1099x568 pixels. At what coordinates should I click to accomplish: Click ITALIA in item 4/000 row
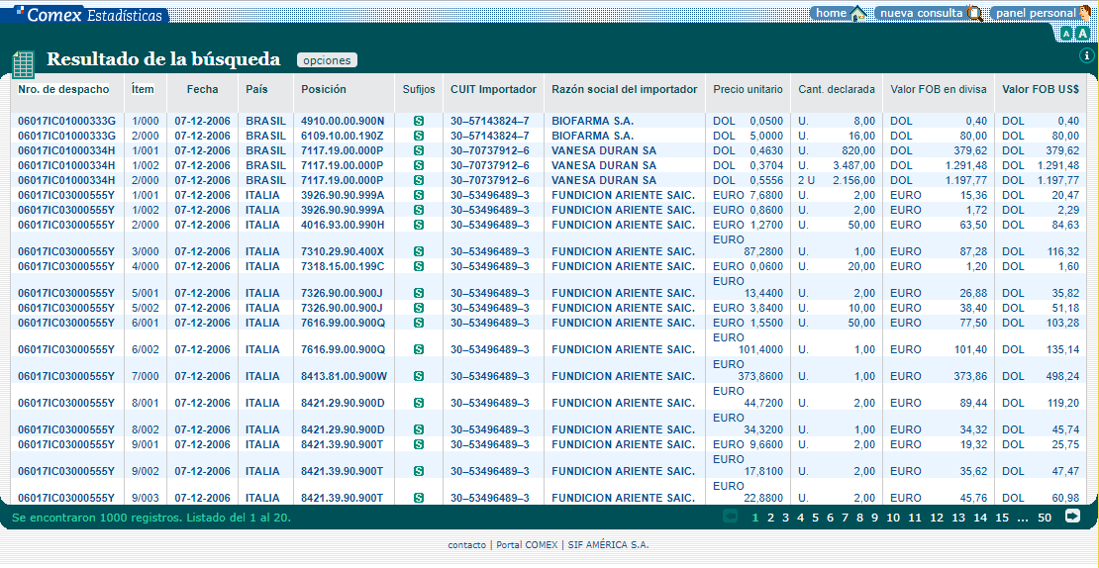[262, 266]
